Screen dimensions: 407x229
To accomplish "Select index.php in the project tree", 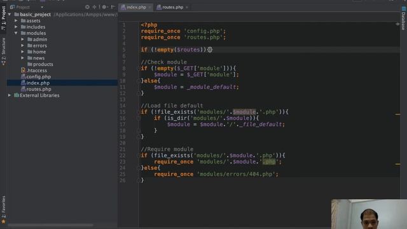I will (x=35, y=83).
